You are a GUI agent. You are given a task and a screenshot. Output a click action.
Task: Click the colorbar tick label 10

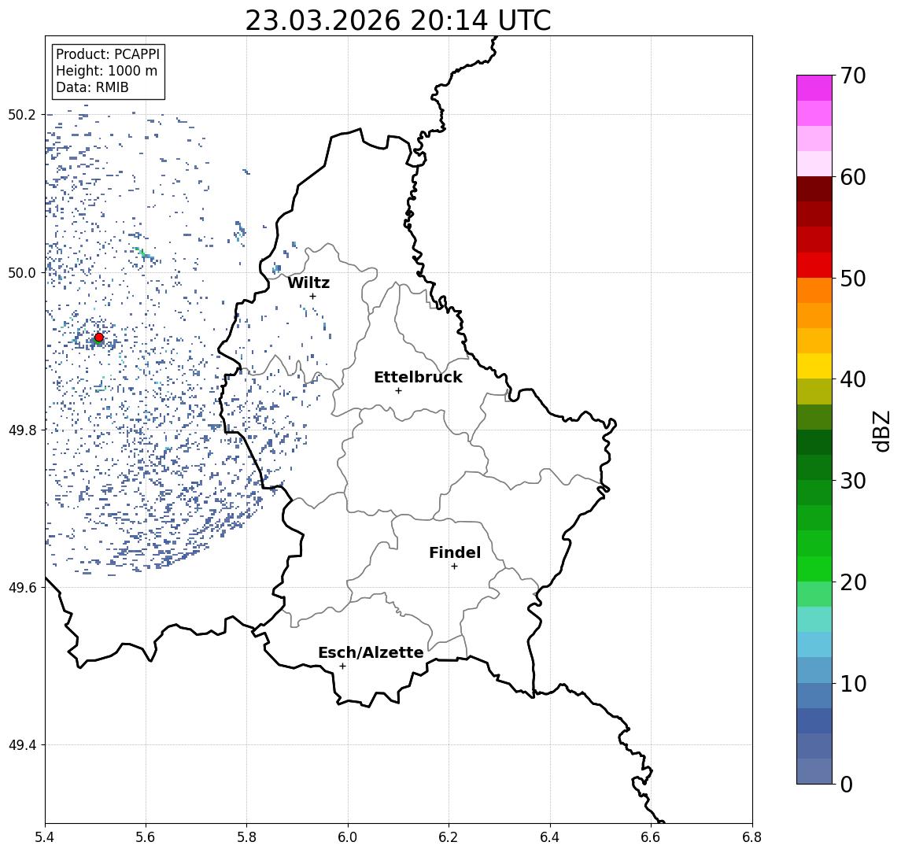pyautogui.click(x=853, y=683)
